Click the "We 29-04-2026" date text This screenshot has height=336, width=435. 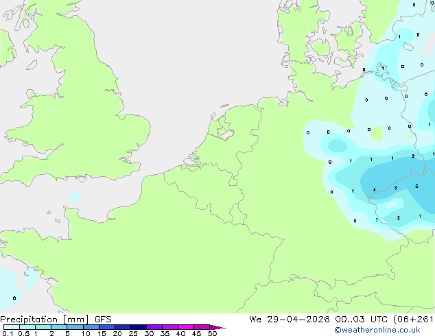tap(290, 320)
